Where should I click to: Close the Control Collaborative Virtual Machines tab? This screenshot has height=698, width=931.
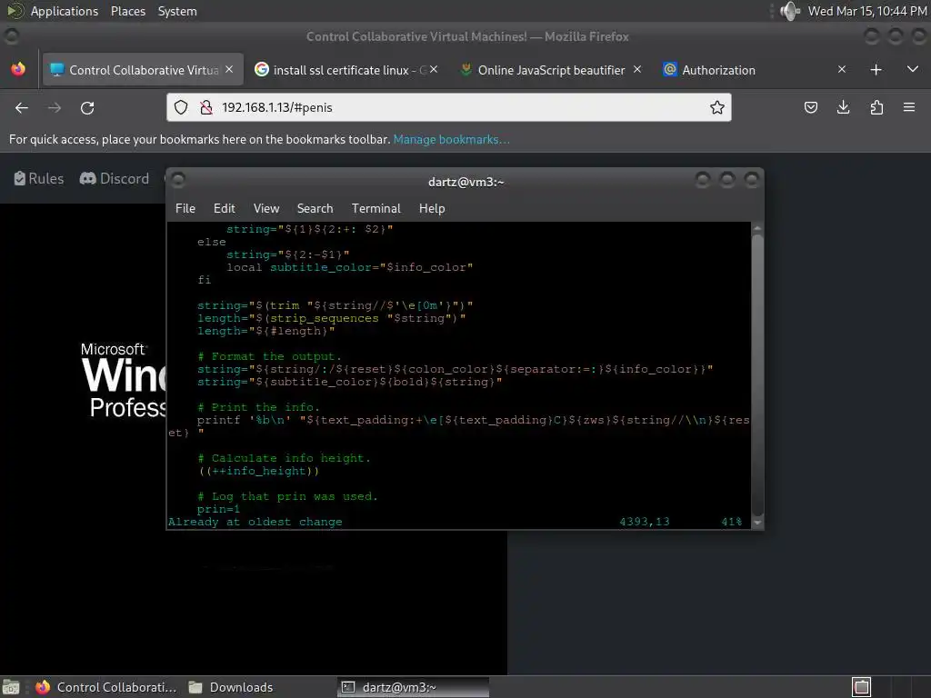coord(229,69)
